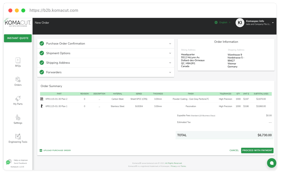Click PROCEED WITH PAYMENT button
Screen dimensions: 281x173
click(x=257, y=151)
